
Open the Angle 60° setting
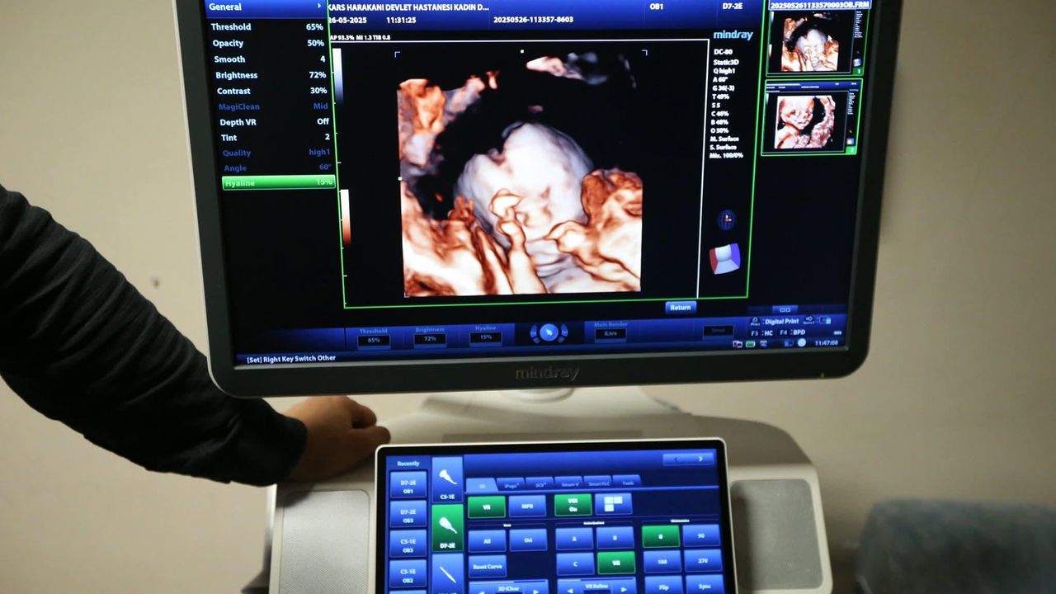tap(276, 167)
